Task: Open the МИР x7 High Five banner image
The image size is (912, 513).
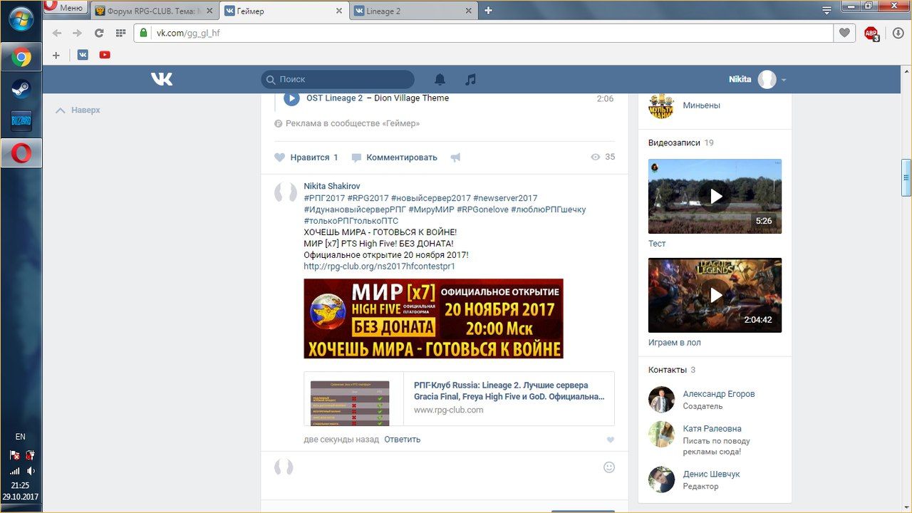Action: coord(433,318)
